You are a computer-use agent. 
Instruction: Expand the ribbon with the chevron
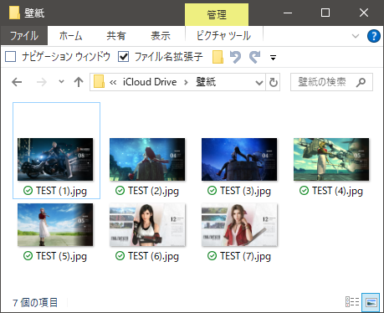point(356,36)
